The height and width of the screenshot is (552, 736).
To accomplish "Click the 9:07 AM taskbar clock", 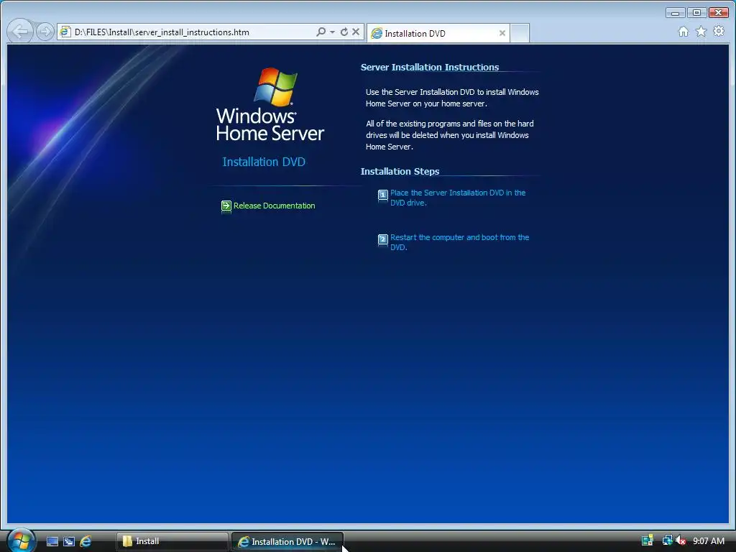I will coord(709,540).
